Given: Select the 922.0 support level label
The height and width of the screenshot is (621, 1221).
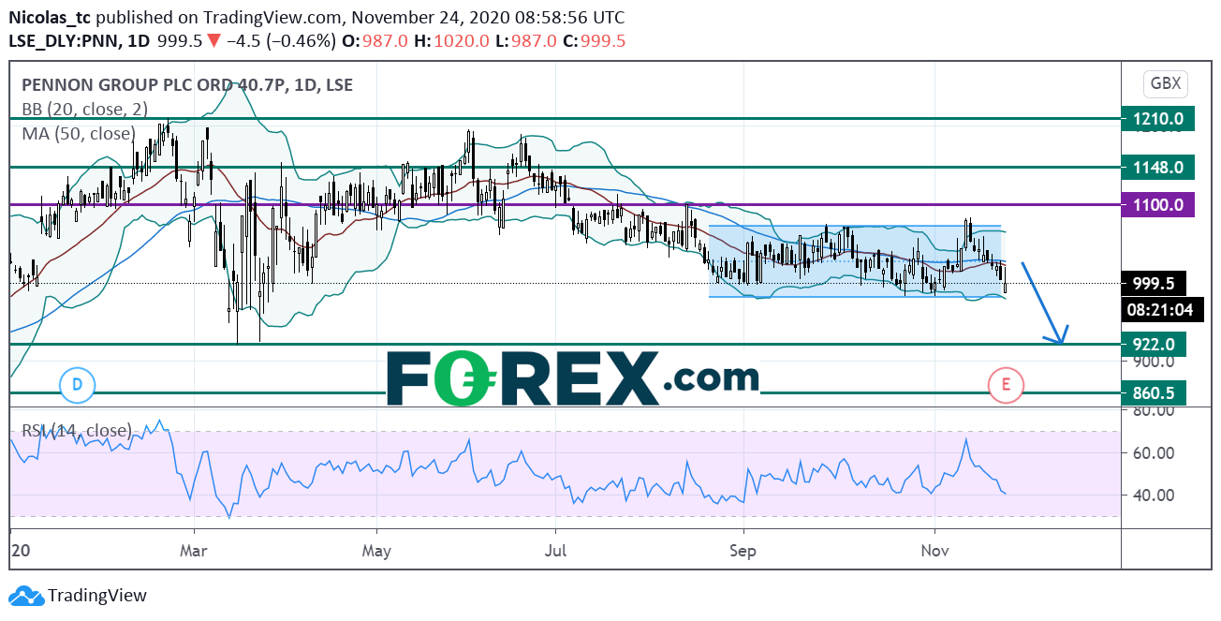Looking at the screenshot, I should (x=1155, y=344).
